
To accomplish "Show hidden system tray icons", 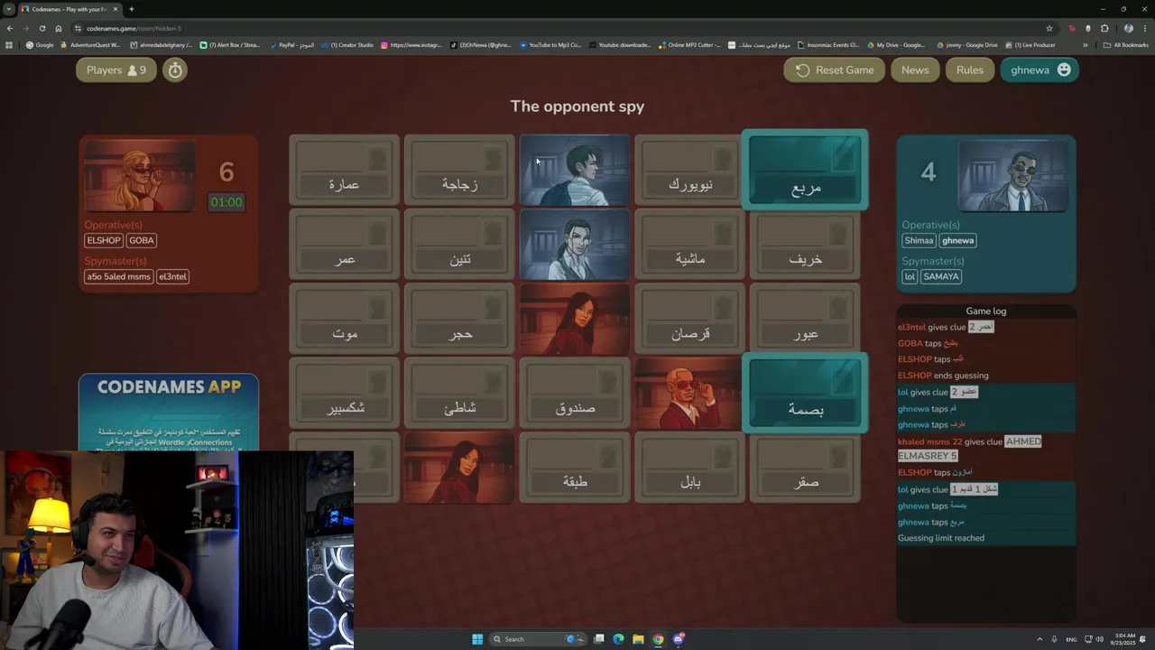I will (x=1039, y=639).
